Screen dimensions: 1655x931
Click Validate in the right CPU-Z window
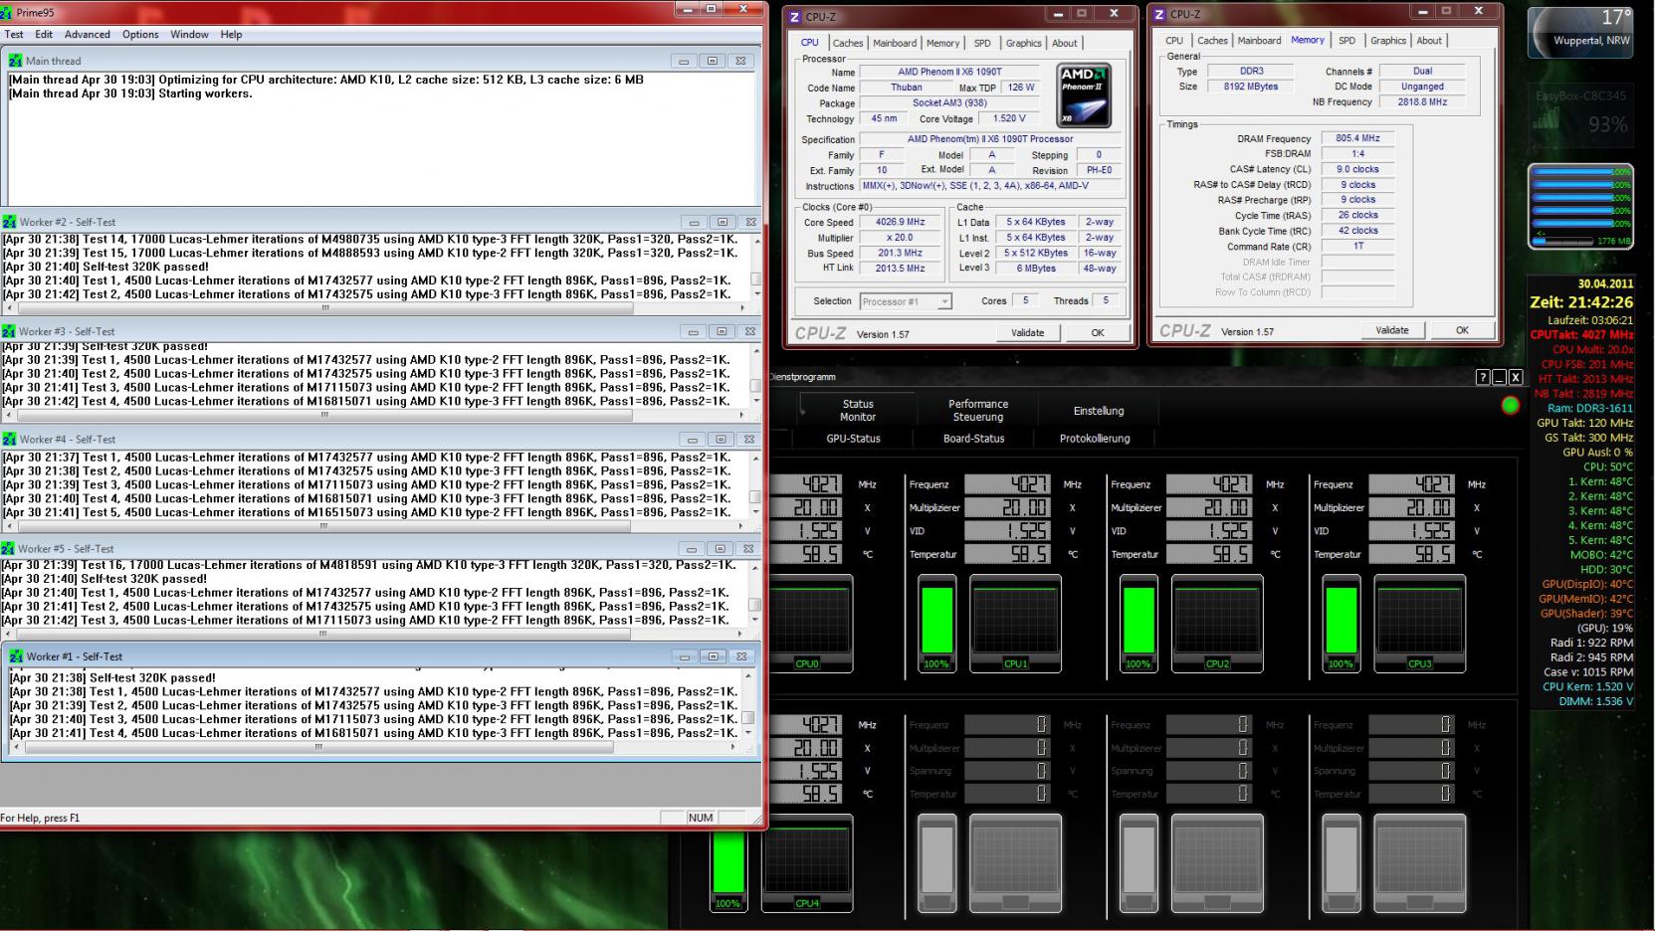point(1391,330)
